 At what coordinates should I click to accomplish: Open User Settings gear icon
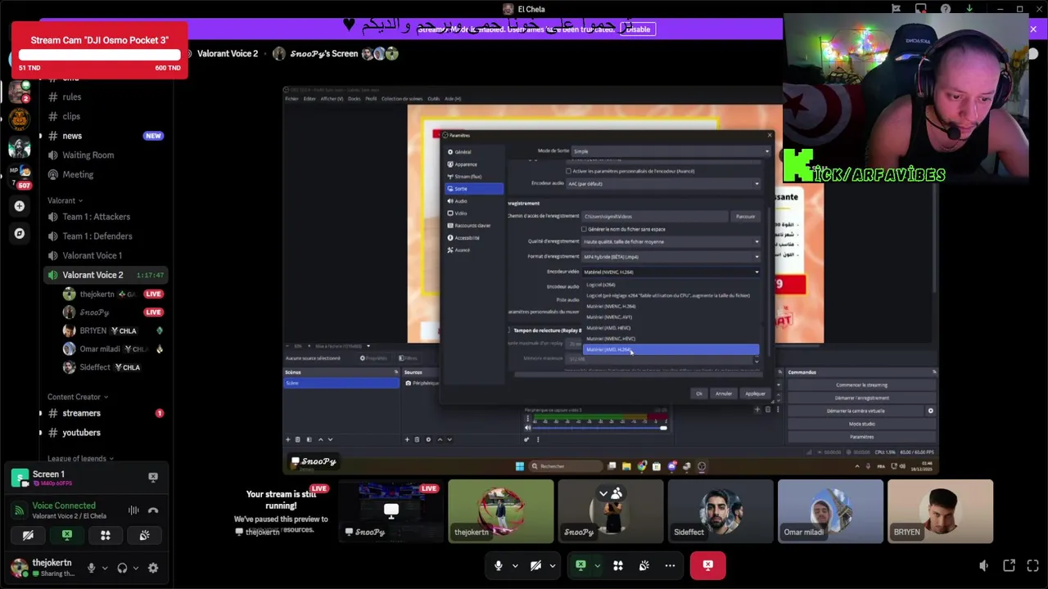point(153,568)
